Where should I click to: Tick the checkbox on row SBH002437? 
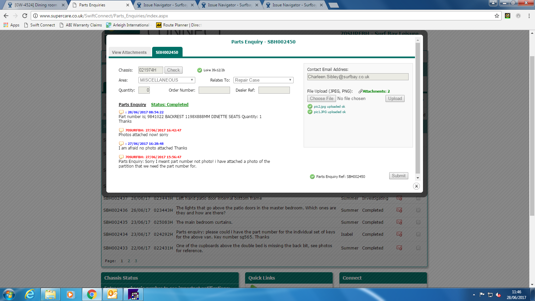[418, 198]
